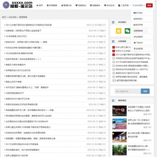The image size is (157, 157).
Task: Open the article in the main list with 296 reads
Action: point(30,138)
